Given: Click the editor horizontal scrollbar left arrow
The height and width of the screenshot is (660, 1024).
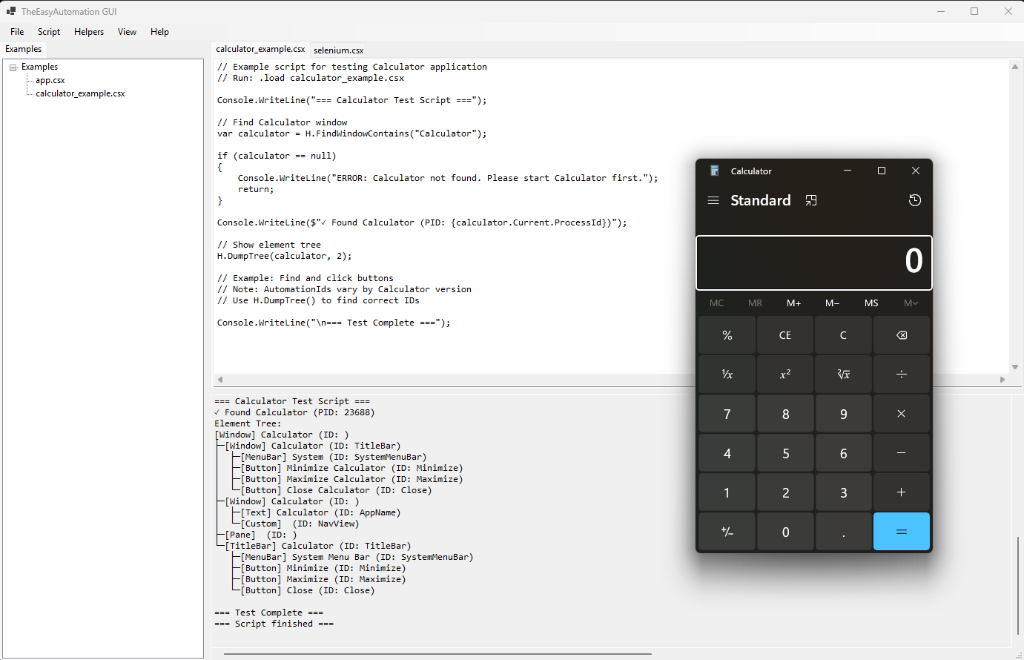Looking at the screenshot, I should (x=219, y=380).
